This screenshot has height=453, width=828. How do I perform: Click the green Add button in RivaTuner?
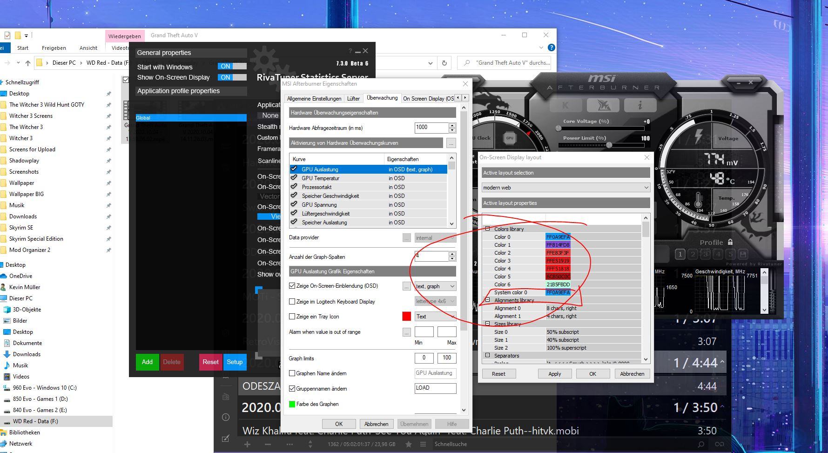[x=147, y=362]
